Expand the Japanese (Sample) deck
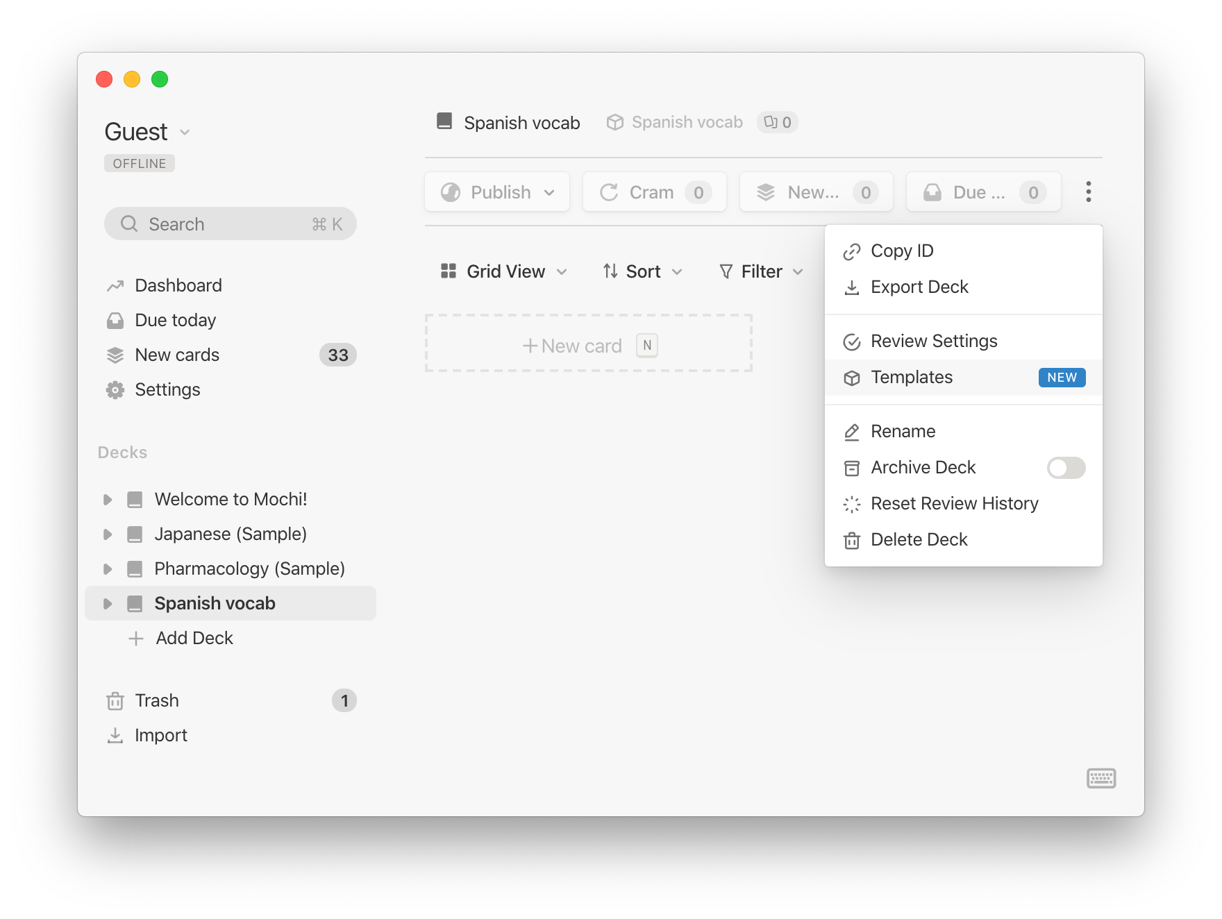The width and height of the screenshot is (1222, 919). coord(108,534)
